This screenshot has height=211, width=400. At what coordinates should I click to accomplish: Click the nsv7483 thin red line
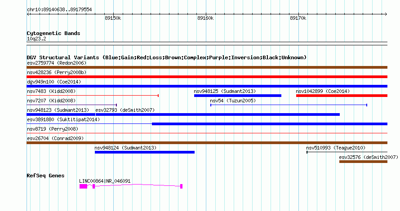93,96
